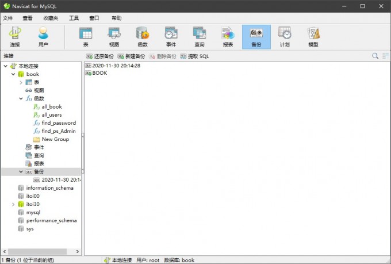Image resolution: width=391 pixels, height=264 pixels.
Task: Open the User (用户) toolbar button
Action: (x=43, y=37)
